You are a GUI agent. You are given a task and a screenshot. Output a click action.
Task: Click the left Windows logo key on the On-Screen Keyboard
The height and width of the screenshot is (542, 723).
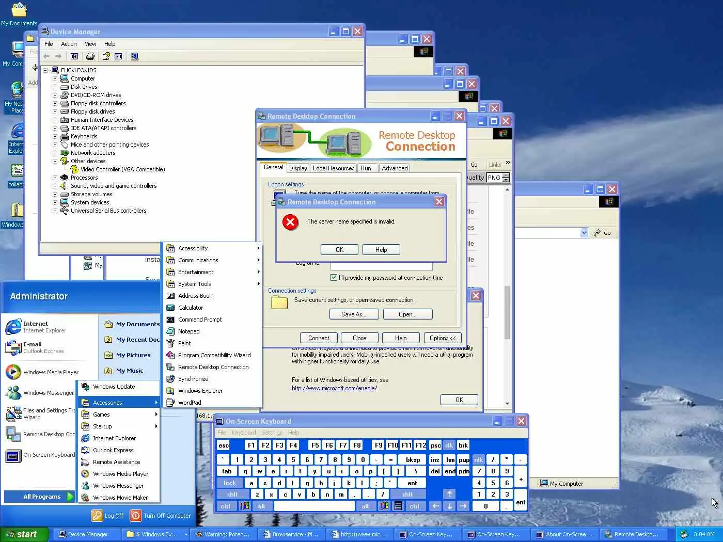click(x=244, y=506)
